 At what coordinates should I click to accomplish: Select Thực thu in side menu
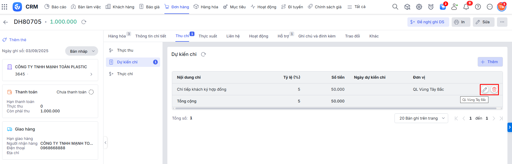[x=125, y=50]
